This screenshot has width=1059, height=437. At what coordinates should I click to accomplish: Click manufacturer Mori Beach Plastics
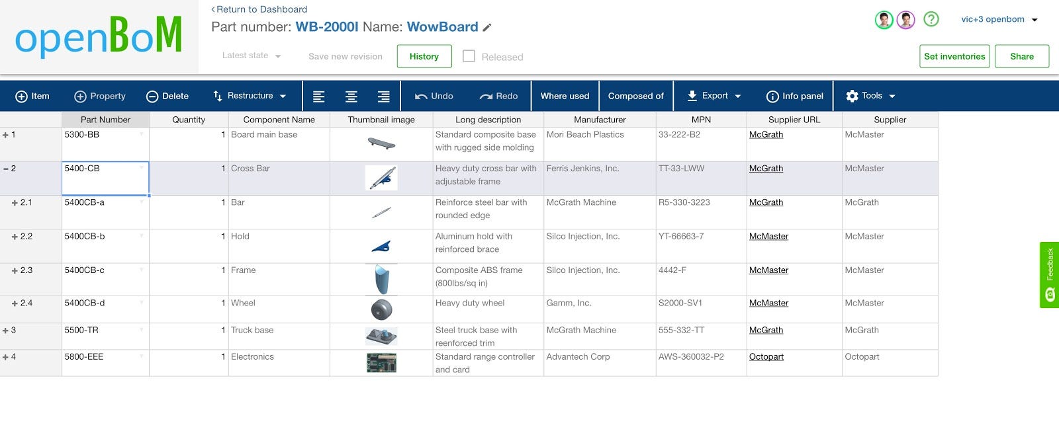[x=585, y=134]
